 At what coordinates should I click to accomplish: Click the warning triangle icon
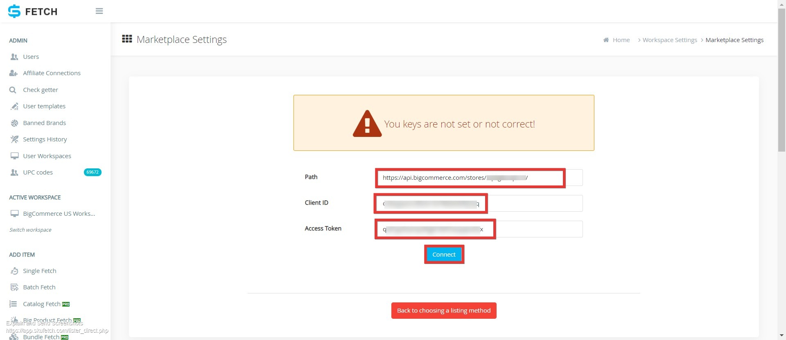pyautogui.click(x=367, y=123)
